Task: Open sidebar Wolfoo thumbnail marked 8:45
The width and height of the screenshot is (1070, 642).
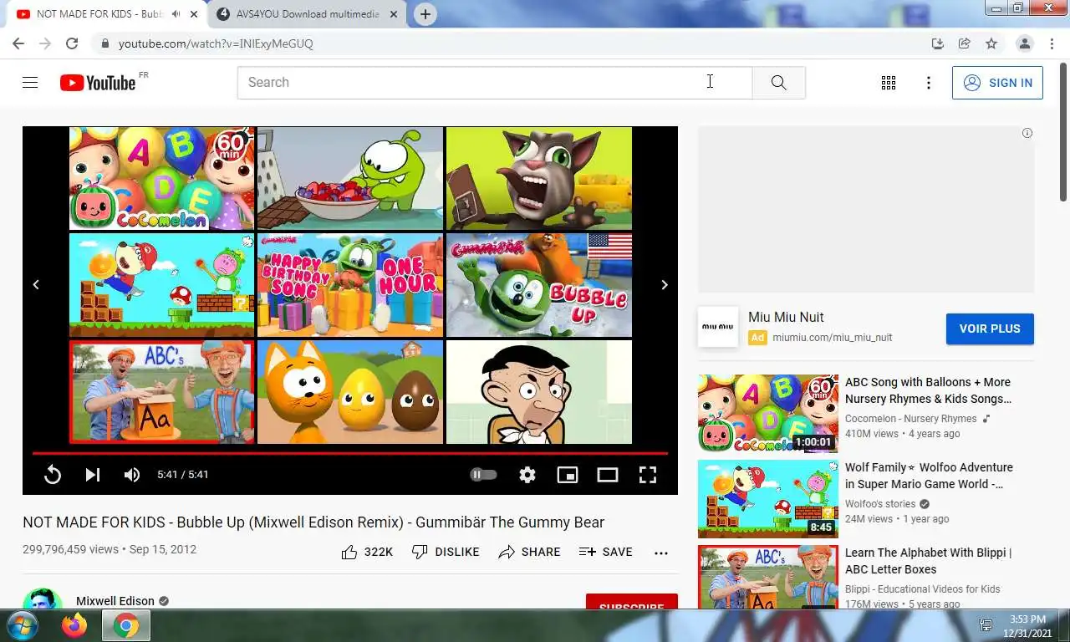Action: pos(768,499)
